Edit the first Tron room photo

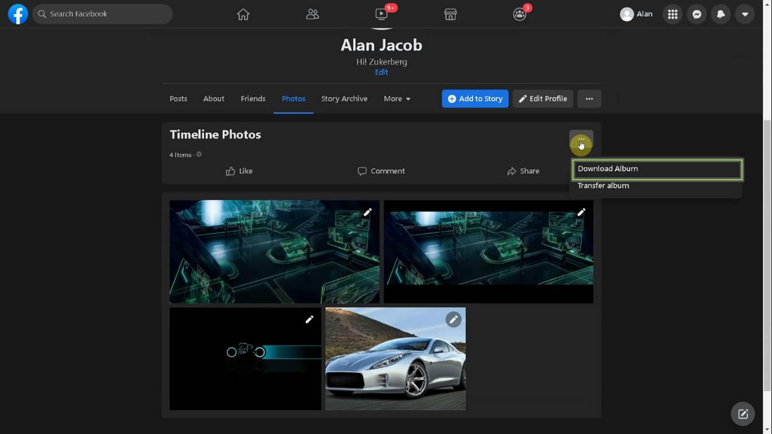(368, 212)
